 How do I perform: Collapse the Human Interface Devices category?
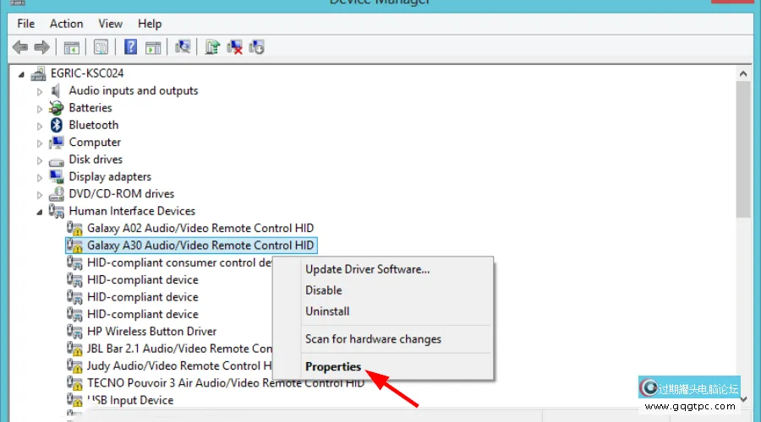coord(40,212)
